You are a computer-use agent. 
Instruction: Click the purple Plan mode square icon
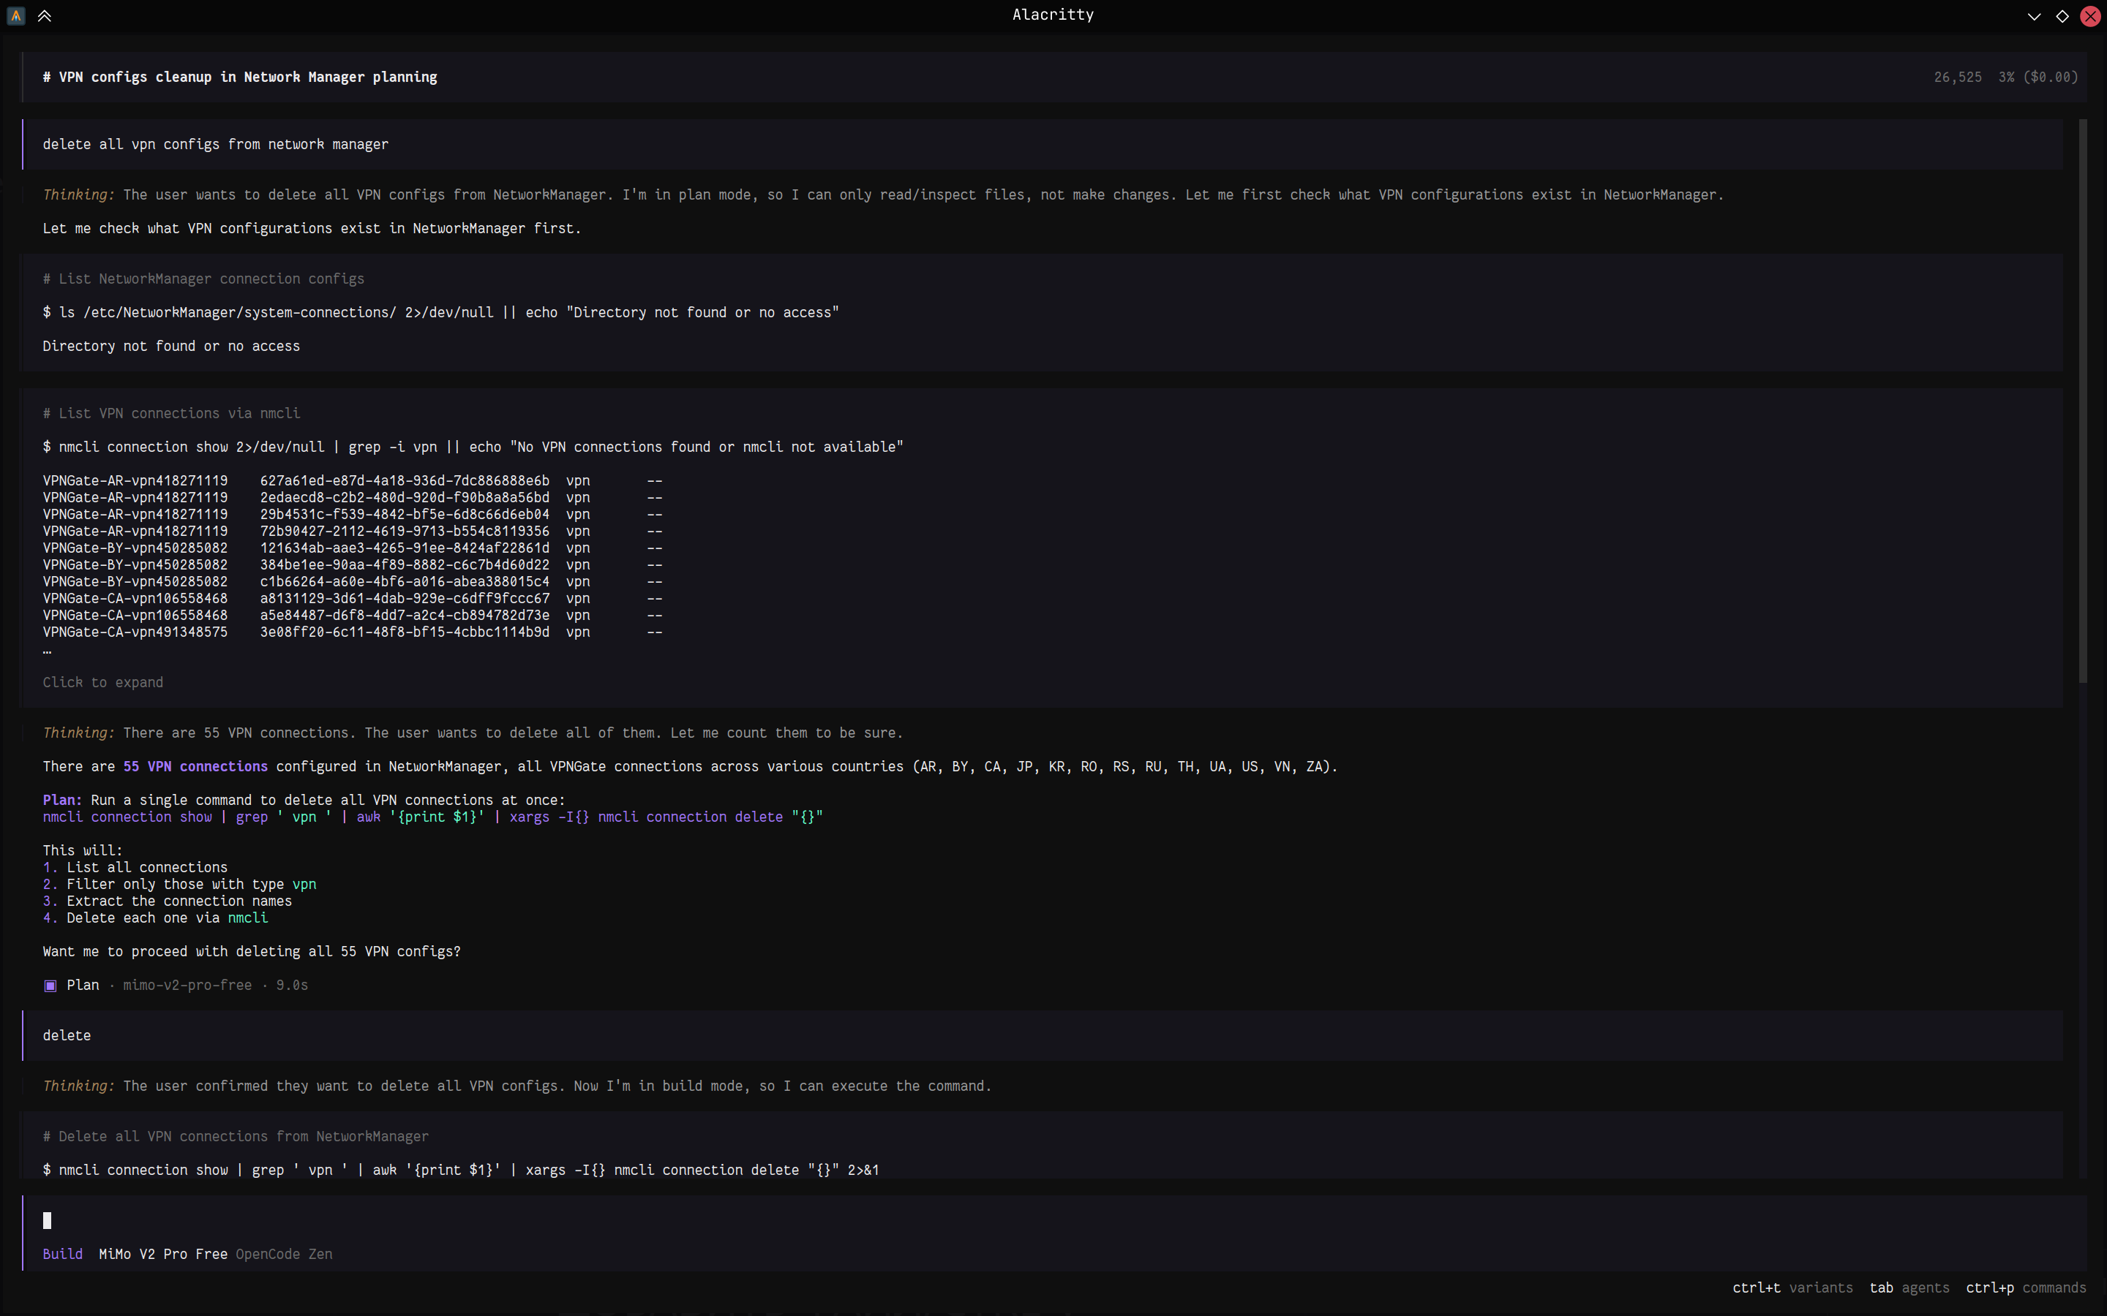point(50,986)
